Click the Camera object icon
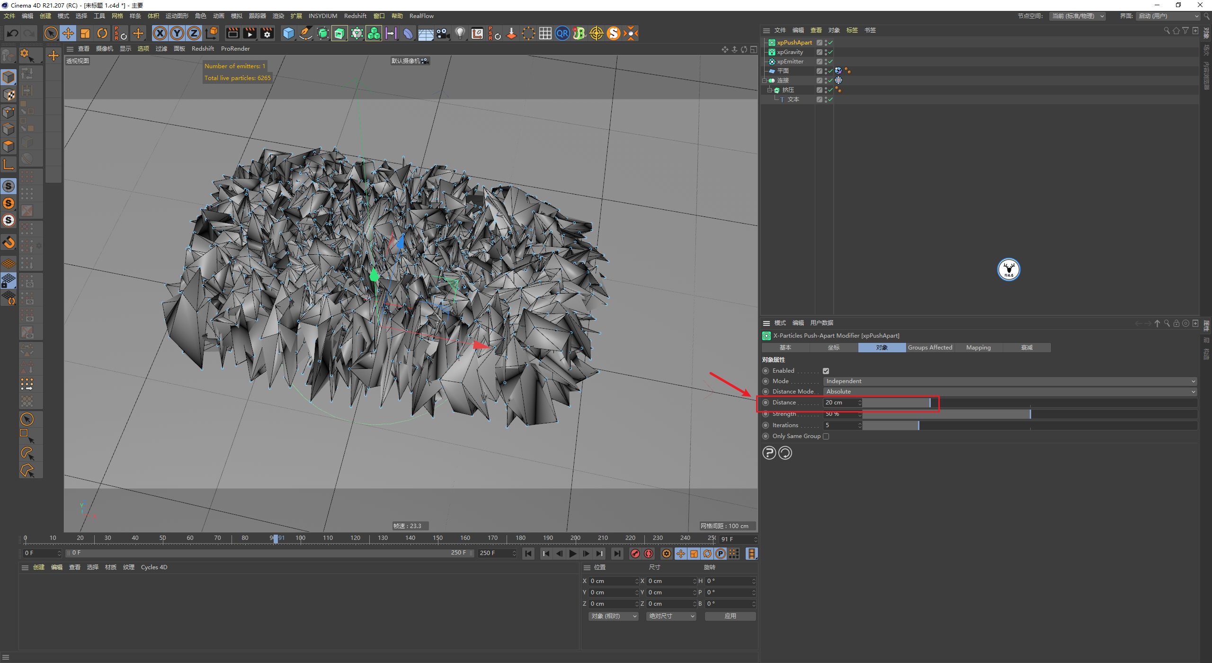 (443, 33)
